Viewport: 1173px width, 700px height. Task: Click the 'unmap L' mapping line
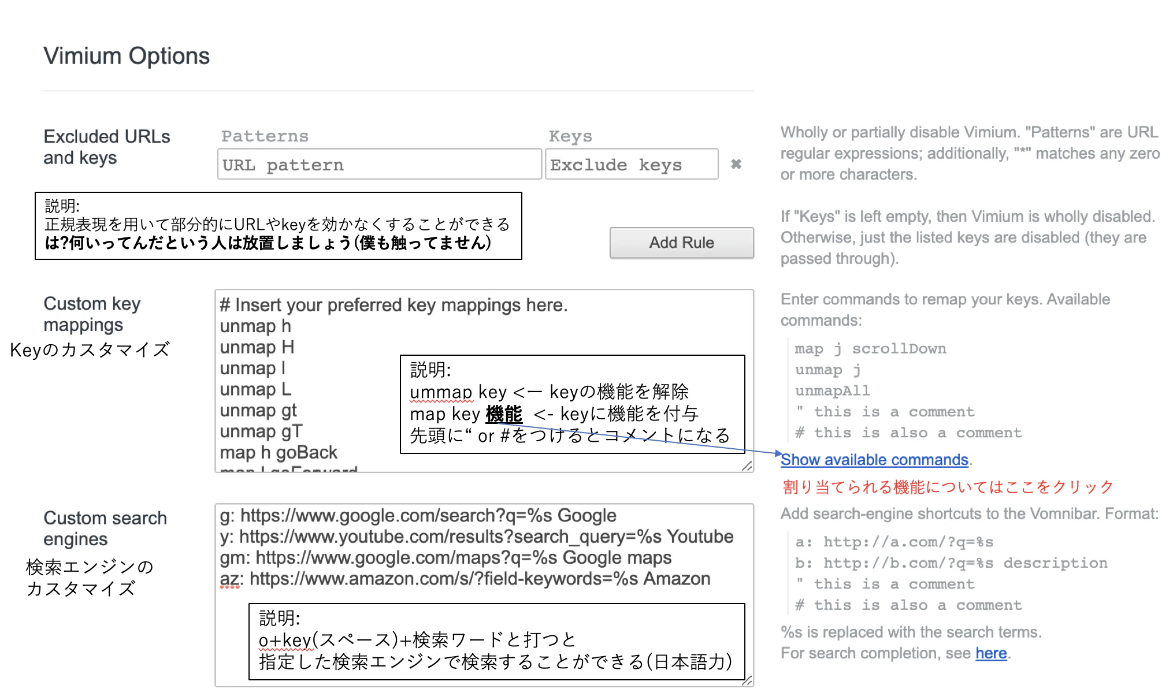click(255, 389)
